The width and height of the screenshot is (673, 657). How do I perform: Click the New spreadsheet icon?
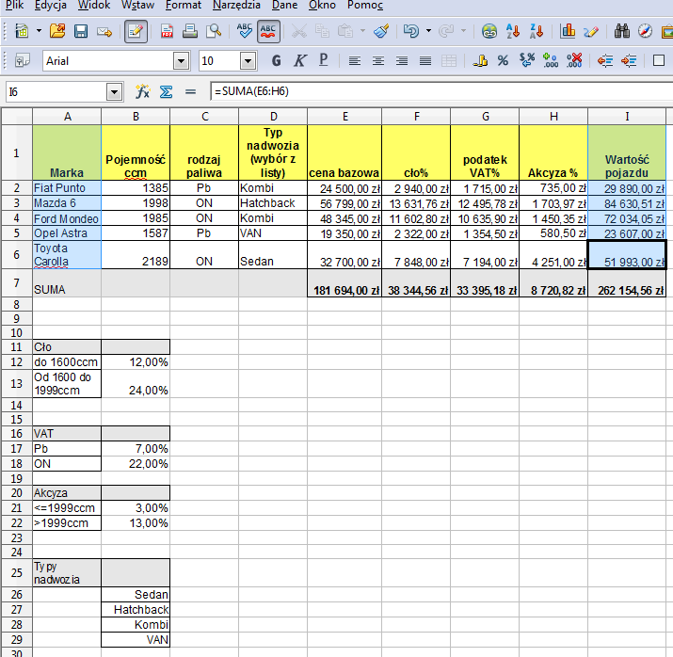pos(22,31)
